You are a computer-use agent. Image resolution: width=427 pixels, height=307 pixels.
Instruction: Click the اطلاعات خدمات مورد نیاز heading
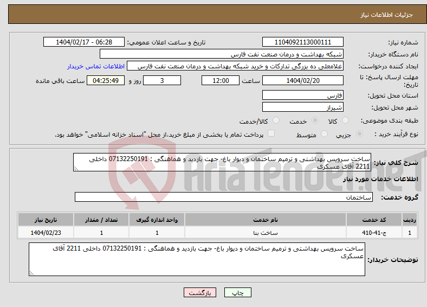click(x=380, y=179)
